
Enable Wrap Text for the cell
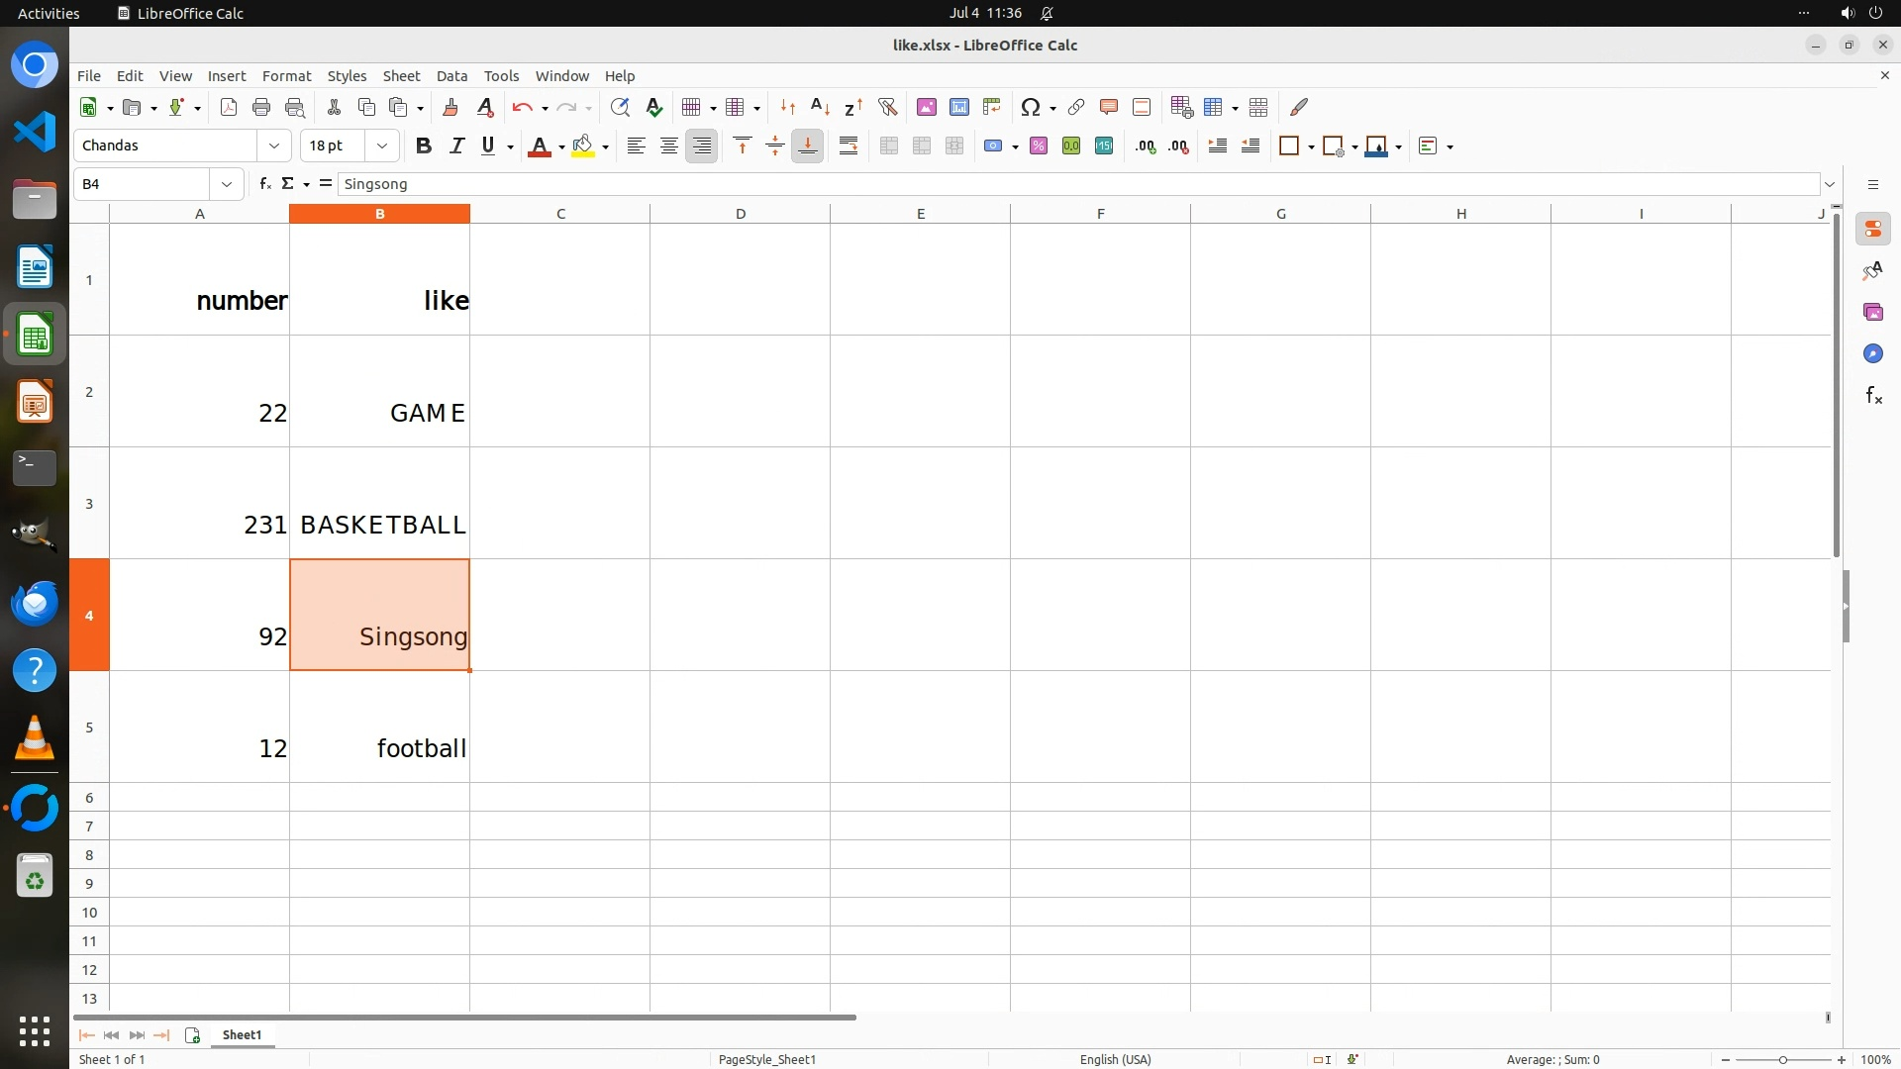pos(849,146)
